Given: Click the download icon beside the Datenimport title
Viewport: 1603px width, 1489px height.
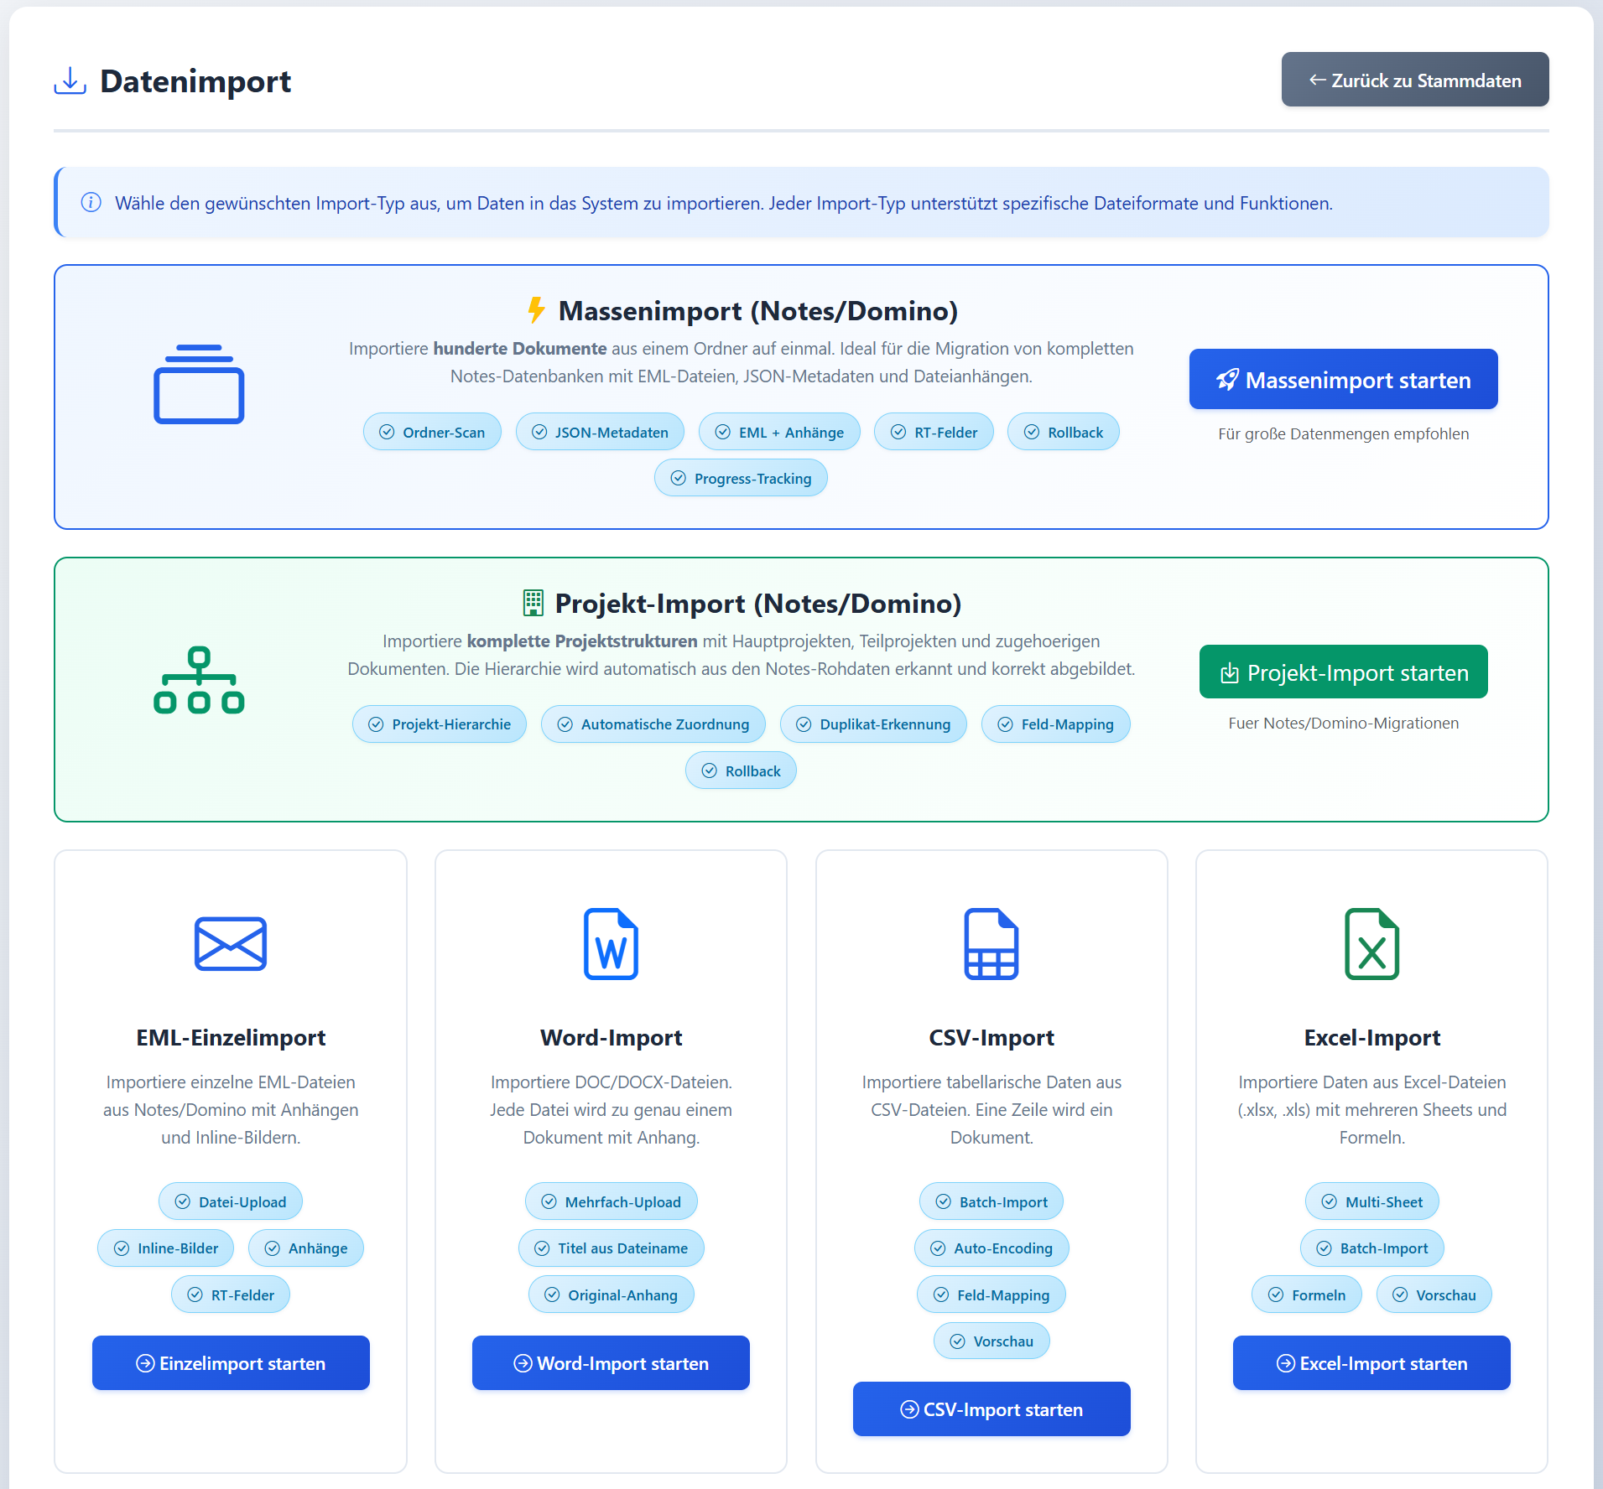Looking at the screenshot, I should point(69,81).
